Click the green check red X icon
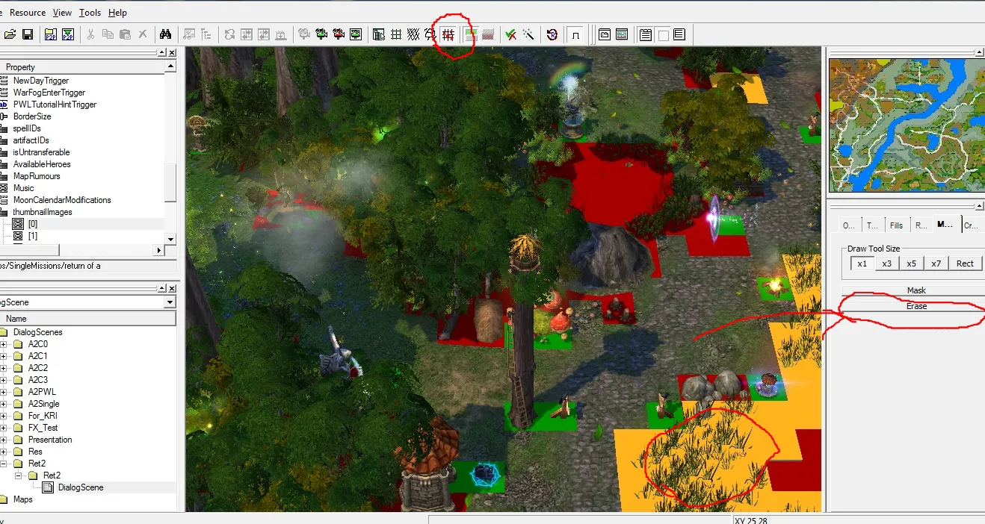The image size is (985, 524). [x=510, y=34]
